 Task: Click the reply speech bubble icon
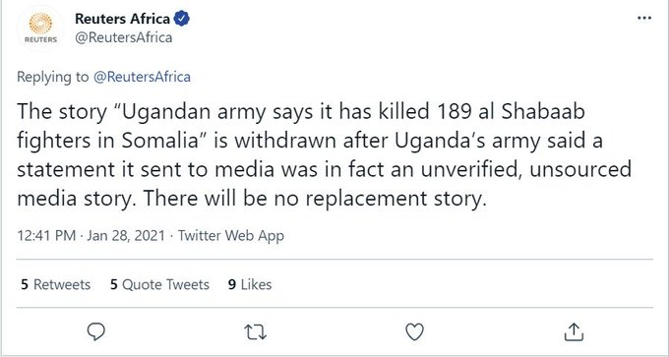[x=96, y=331]
